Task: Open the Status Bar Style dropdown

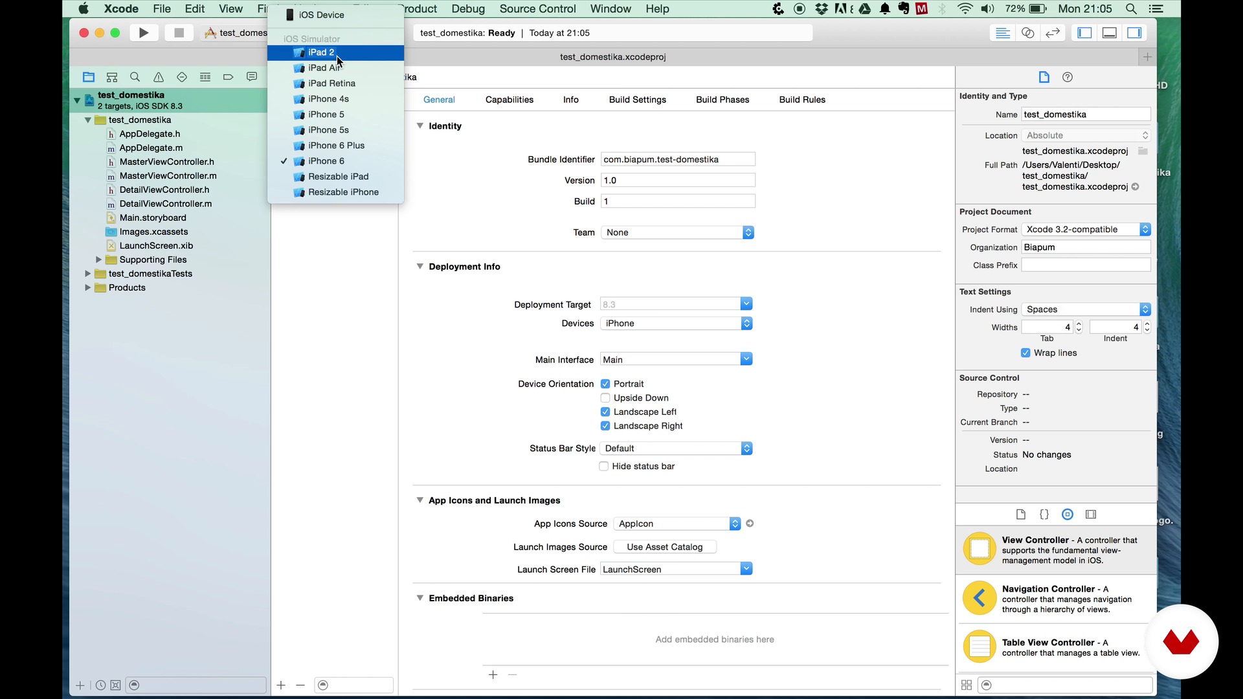Action: (x=677, y=448)
